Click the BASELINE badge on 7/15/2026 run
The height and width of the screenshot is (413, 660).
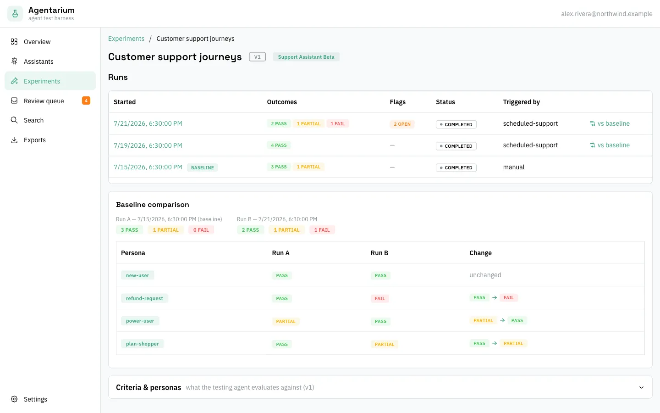pyautogui.click(x=203, y=167)
